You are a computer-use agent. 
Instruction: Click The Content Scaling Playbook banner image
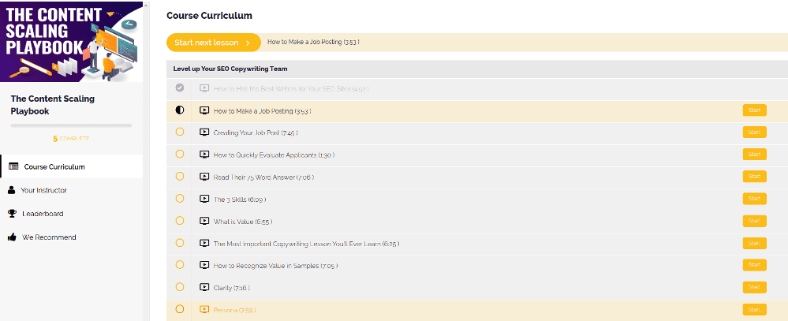coord(71,41)
